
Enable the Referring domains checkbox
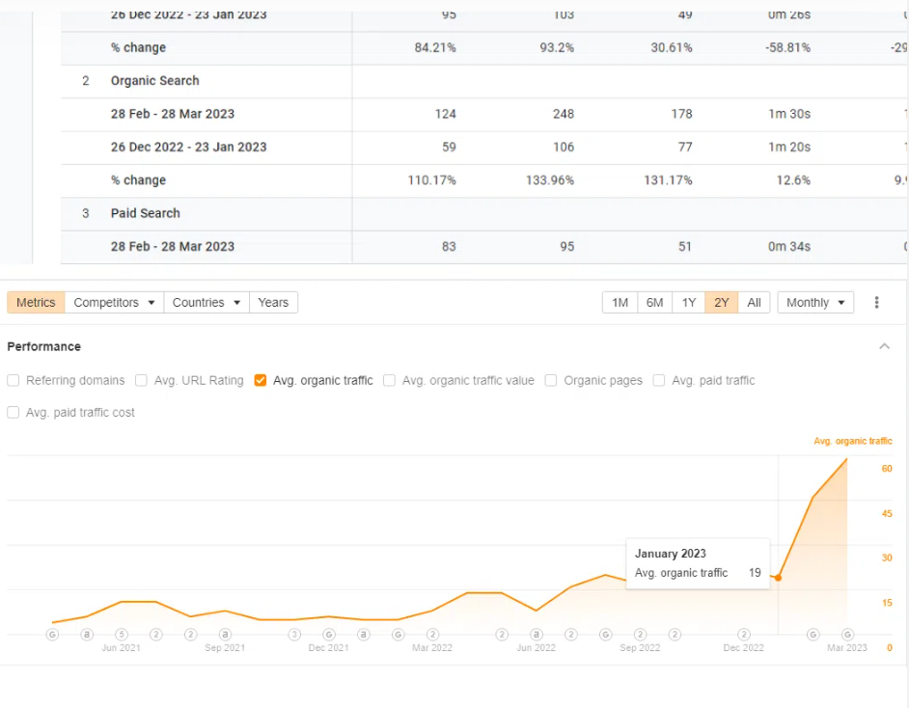coord(13,380)
